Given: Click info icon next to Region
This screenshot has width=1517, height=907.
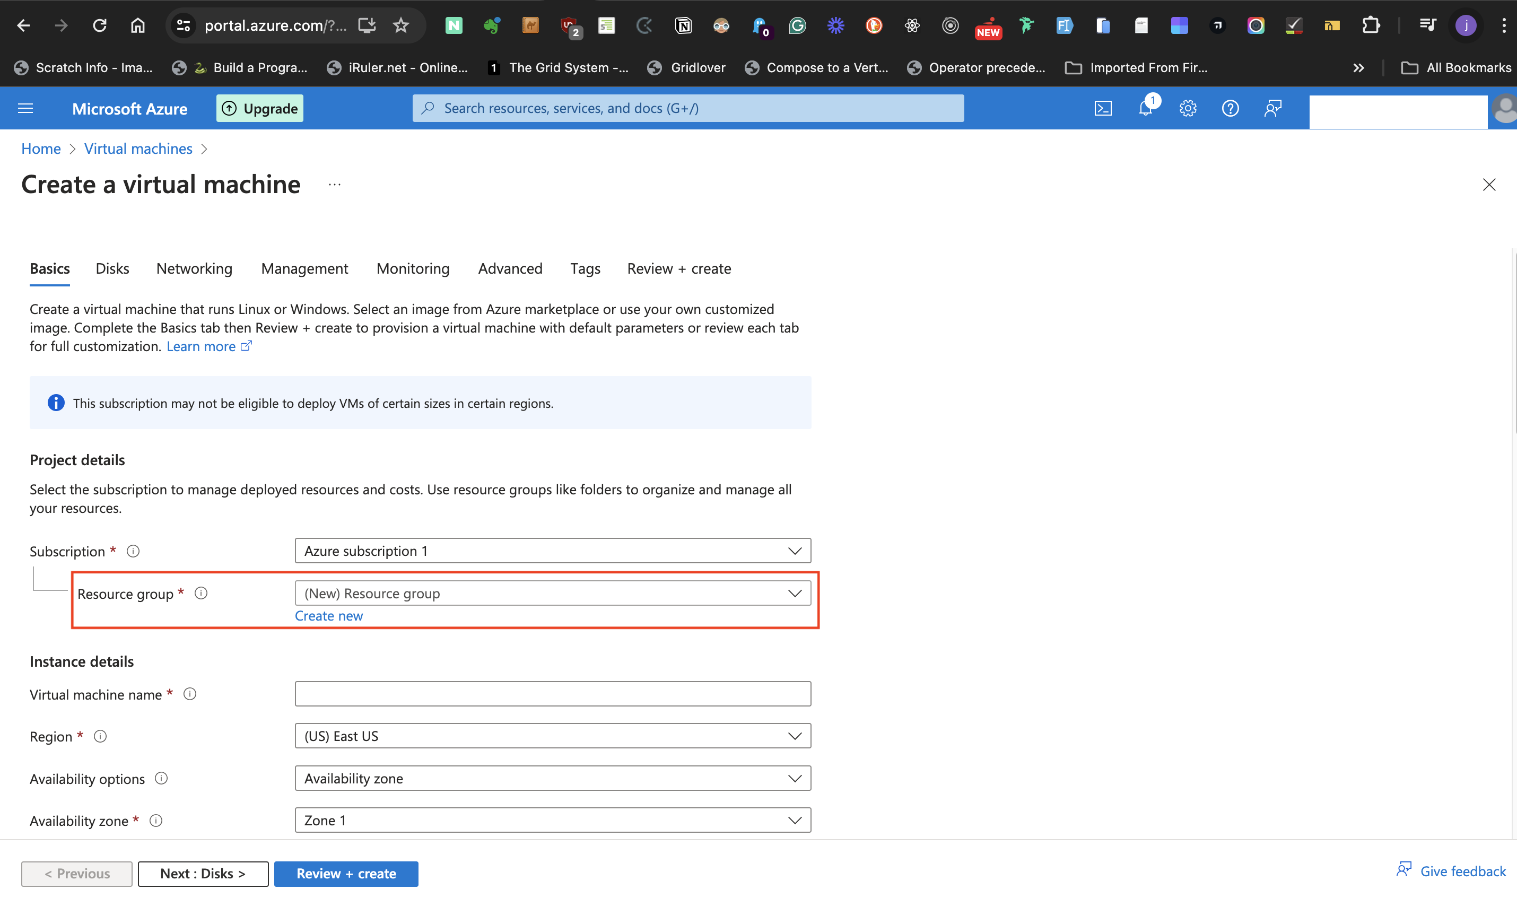Looking at the screenshot, I should pos(100,736).
